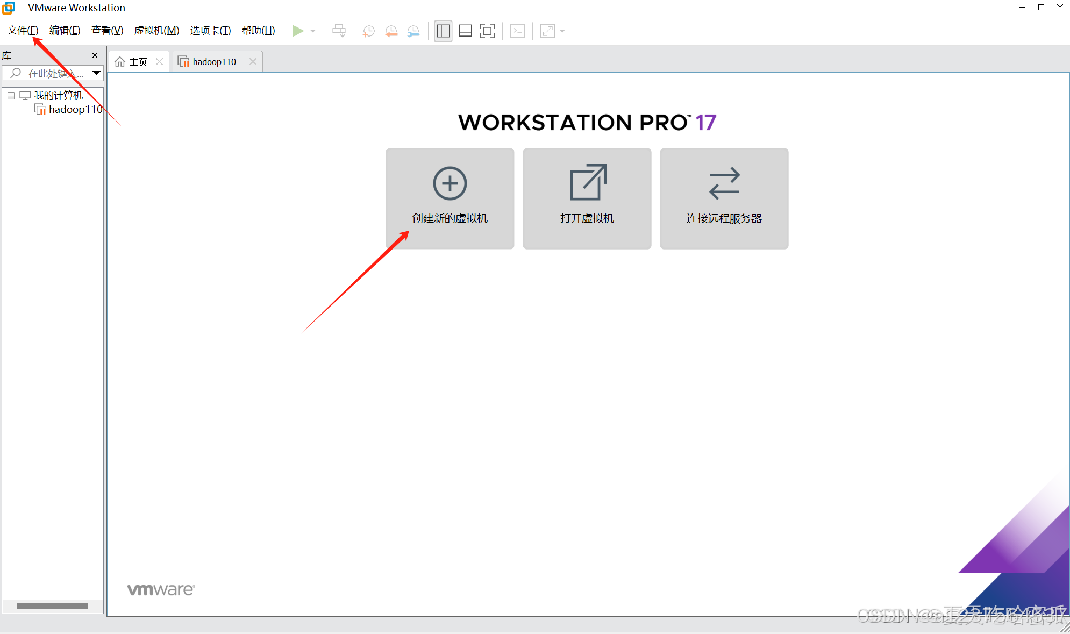Open the 虚拟机(M) menu

tap(156, 31)
